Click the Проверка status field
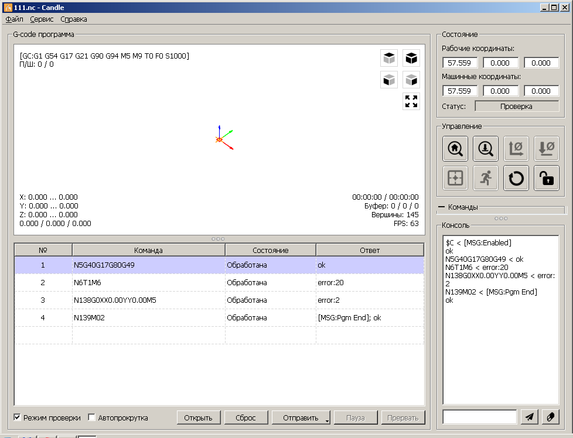The image size is (573, 438). [x=517, y=107]
